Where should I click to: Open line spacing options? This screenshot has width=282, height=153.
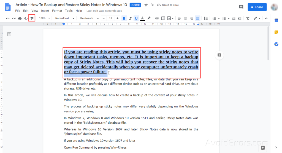tap(205, 18)
